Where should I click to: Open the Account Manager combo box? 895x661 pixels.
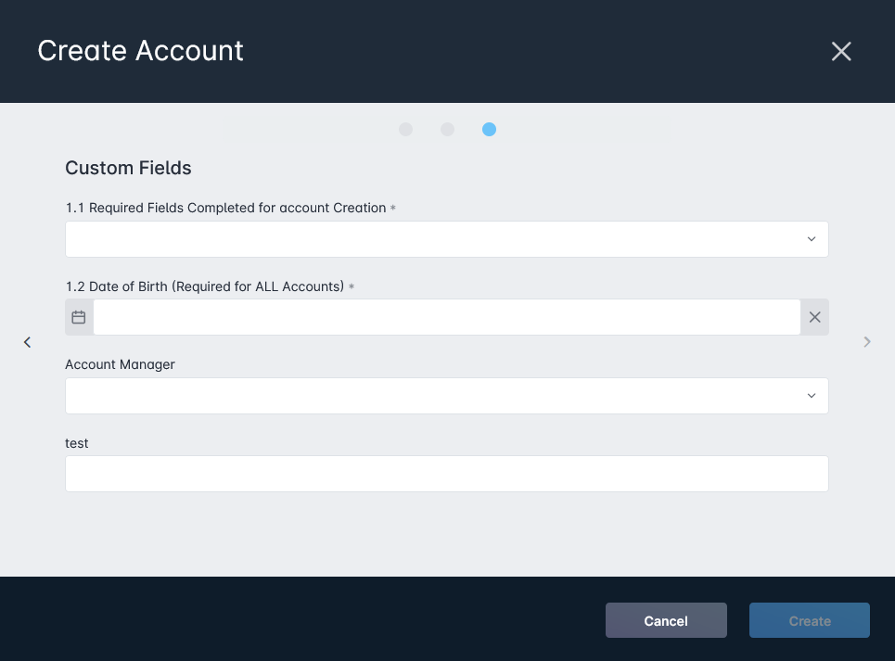(447, 396)
